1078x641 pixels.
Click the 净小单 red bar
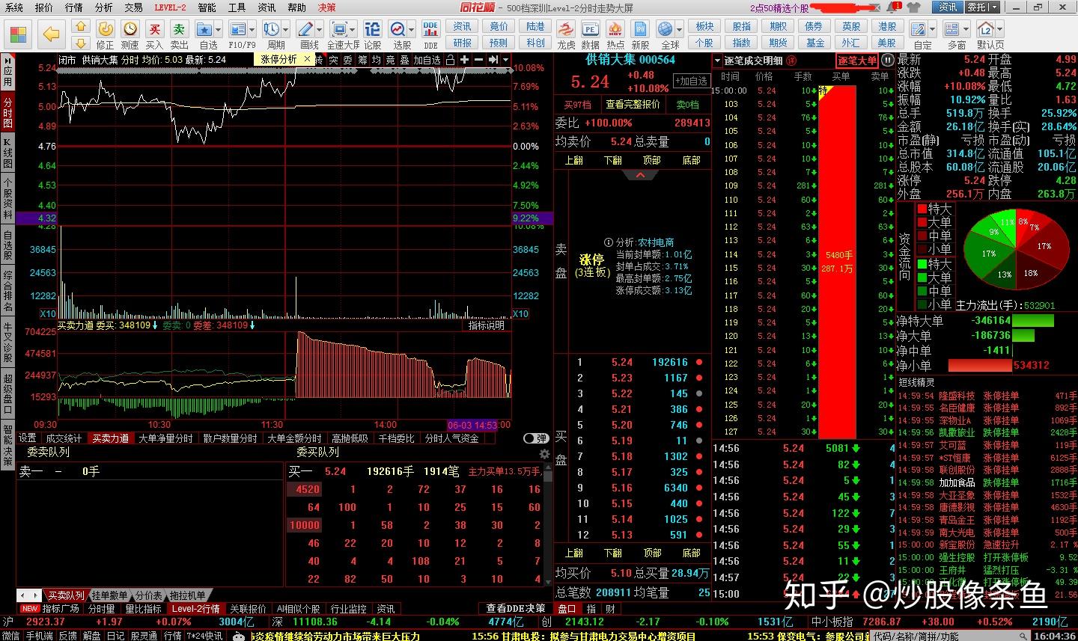[x=980, y=366]
